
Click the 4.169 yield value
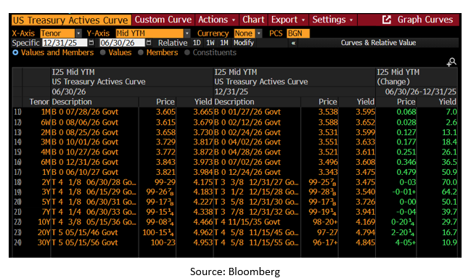[365, 222]
